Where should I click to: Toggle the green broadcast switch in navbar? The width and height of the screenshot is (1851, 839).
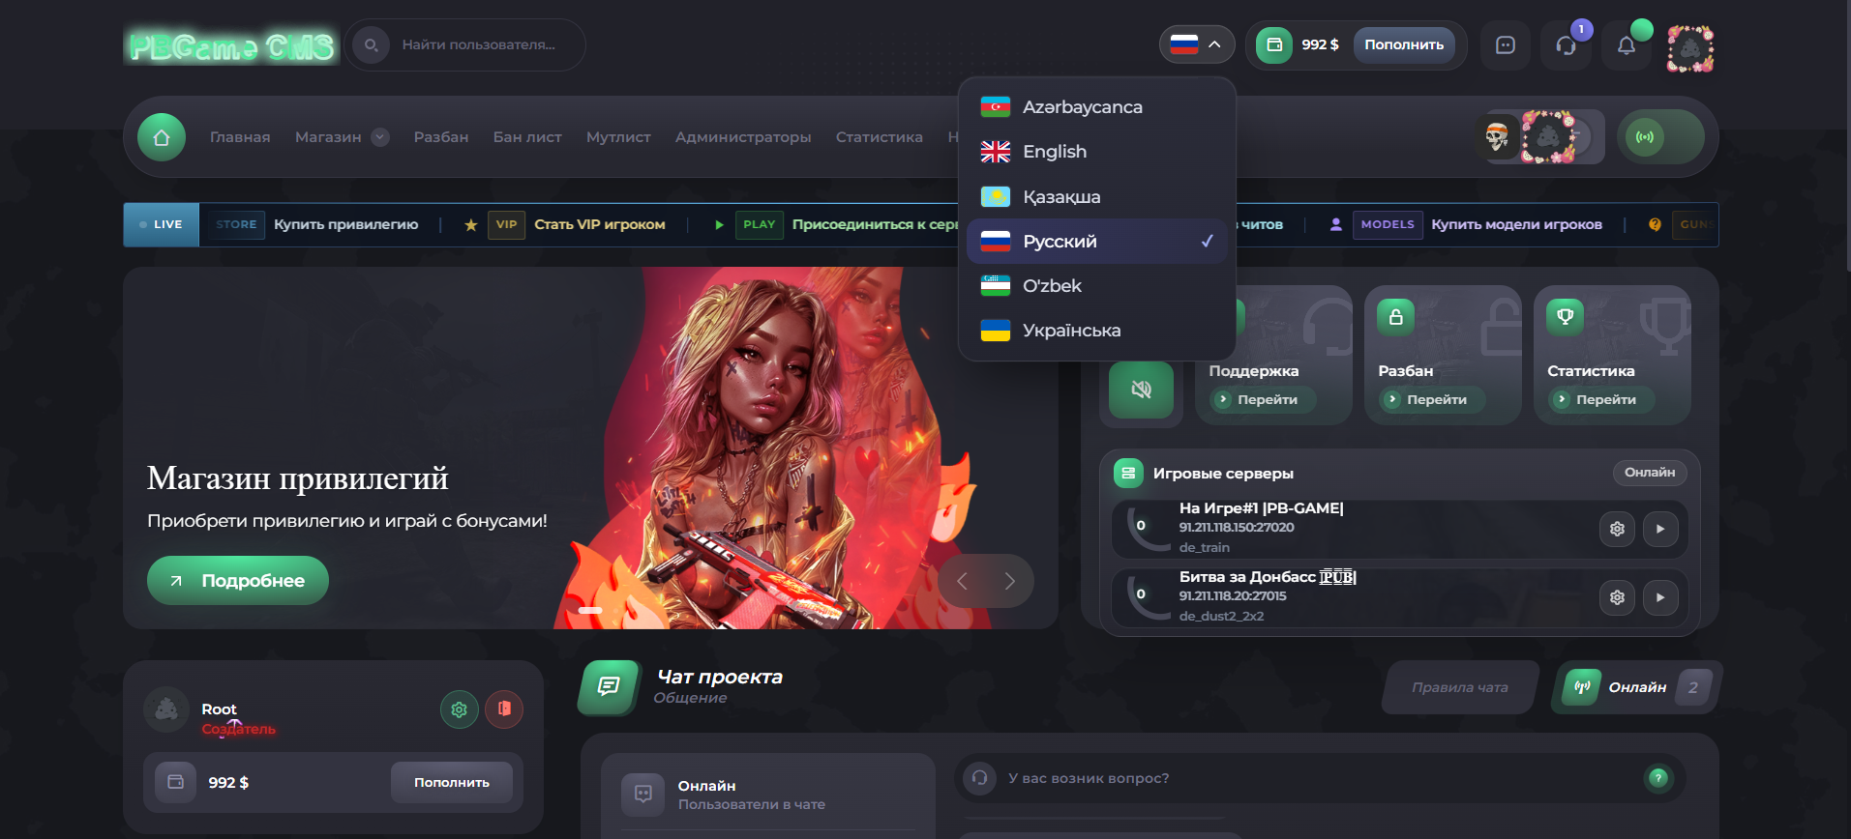click(x=1660, y=137)
